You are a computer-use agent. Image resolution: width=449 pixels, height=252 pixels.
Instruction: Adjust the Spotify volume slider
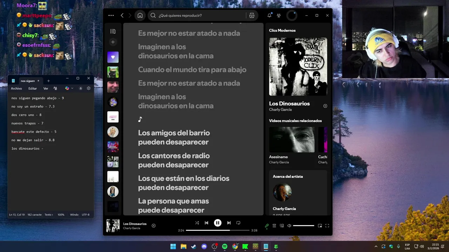(303, 226)
